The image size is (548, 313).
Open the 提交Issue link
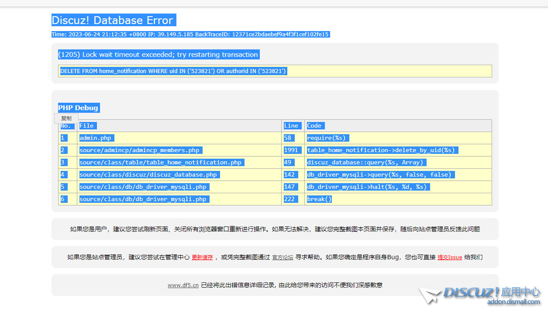click(x=450, y=257)
